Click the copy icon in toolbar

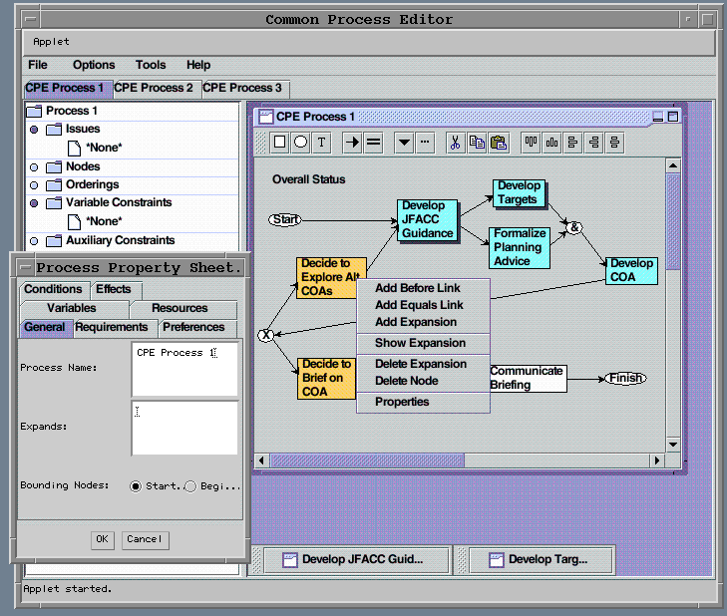(477, 143)
